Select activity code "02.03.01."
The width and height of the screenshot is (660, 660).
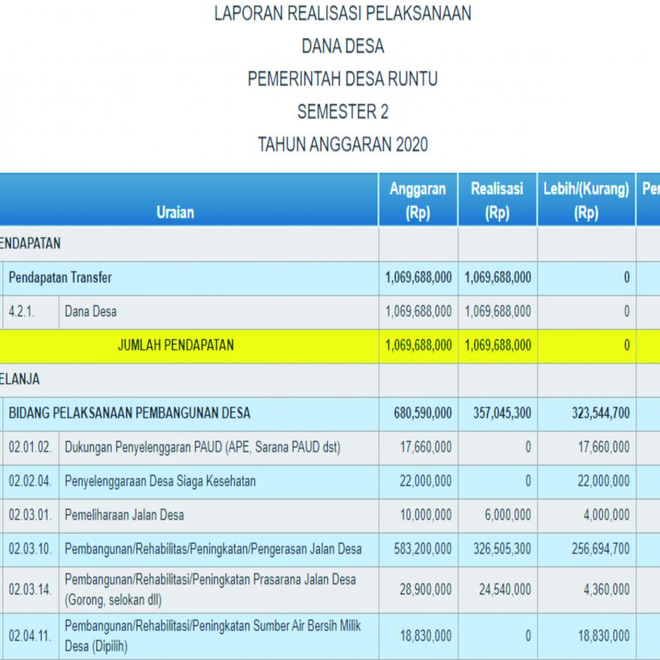pyautogui.click(x=30, y=515)
